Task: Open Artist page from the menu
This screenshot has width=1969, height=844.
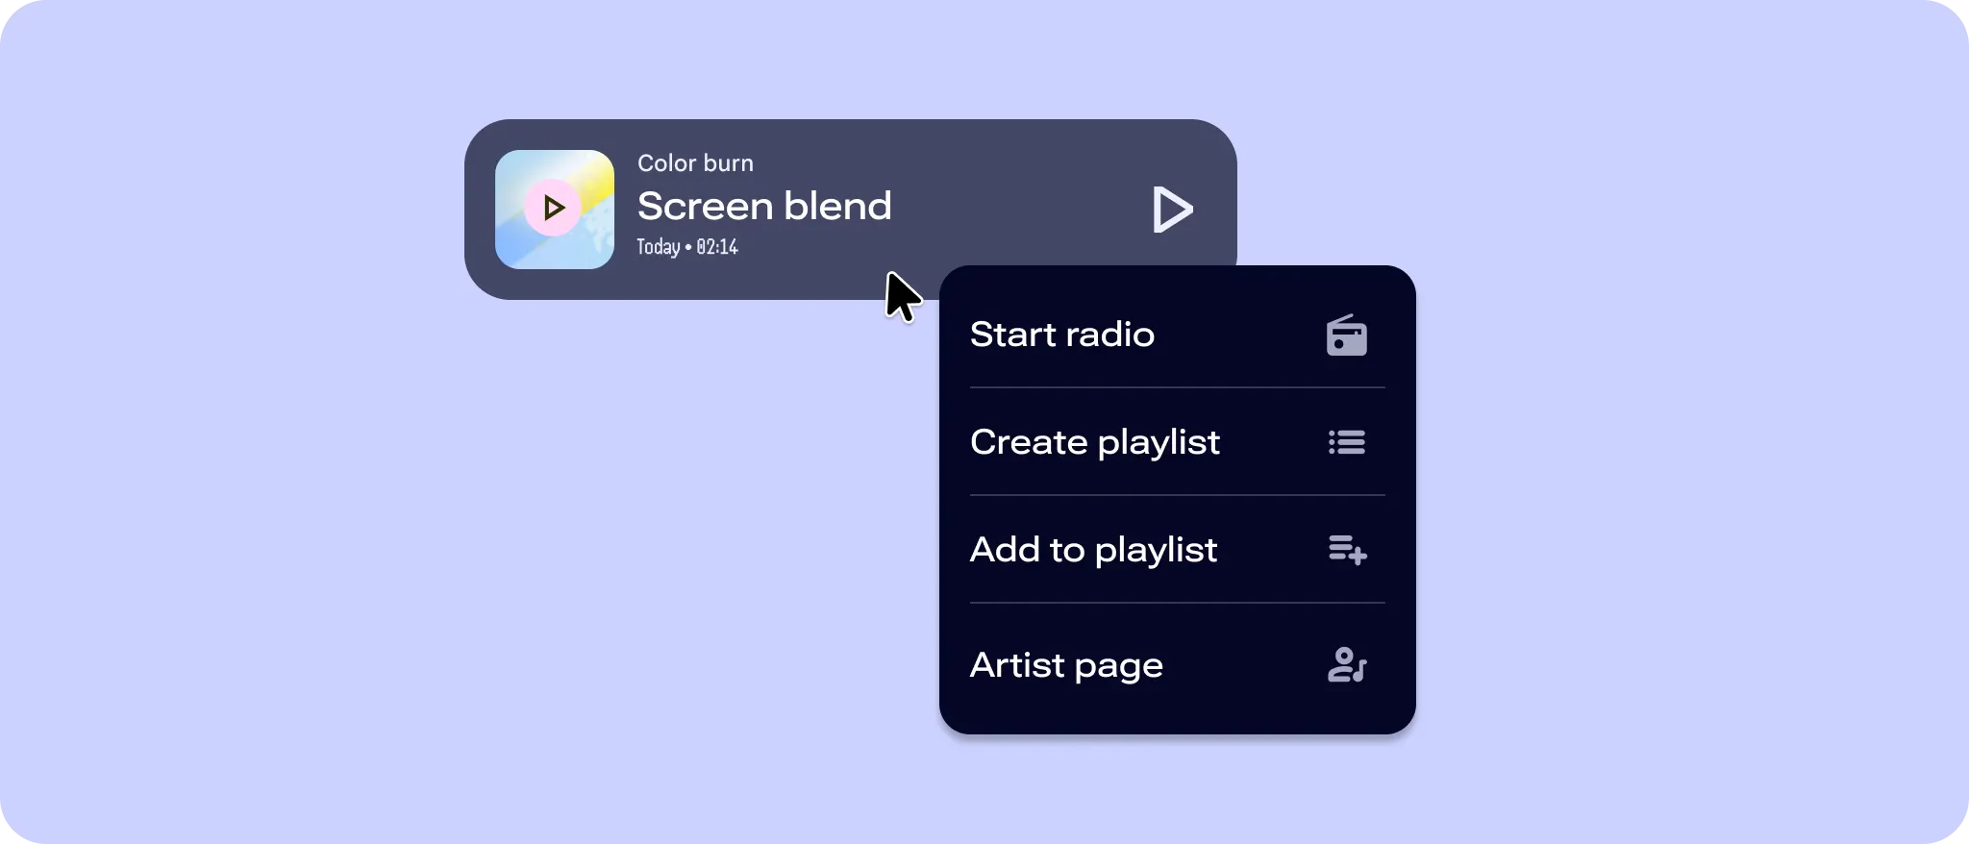Action: click(1066, 665)
